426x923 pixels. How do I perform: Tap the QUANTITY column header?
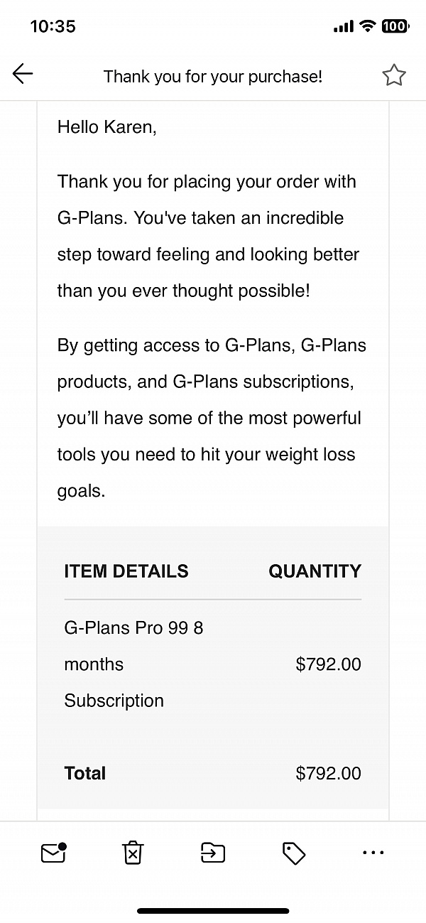point(315,571)
